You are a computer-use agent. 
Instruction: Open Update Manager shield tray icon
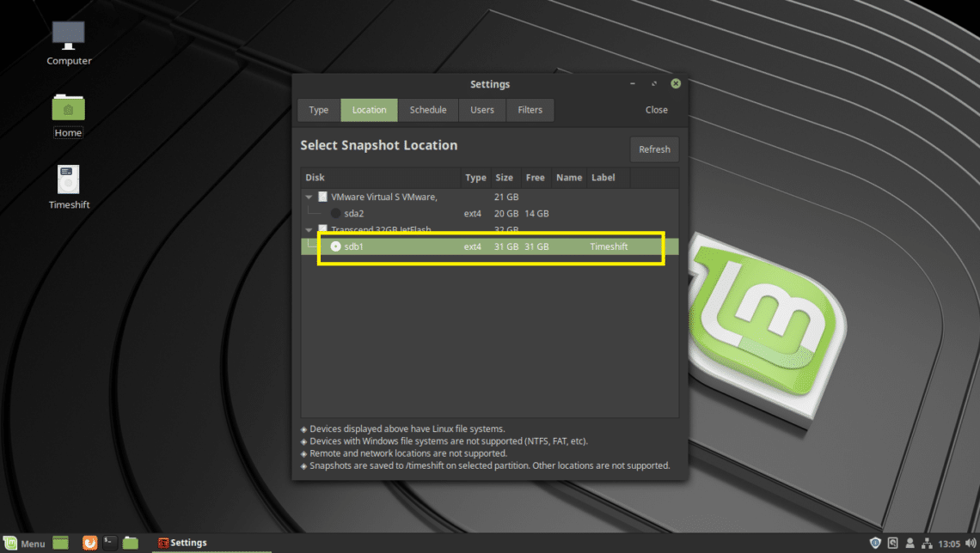(875, 543)
